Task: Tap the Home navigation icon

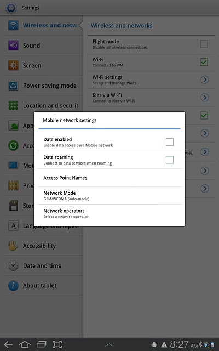Action: (x=25, y=344)
